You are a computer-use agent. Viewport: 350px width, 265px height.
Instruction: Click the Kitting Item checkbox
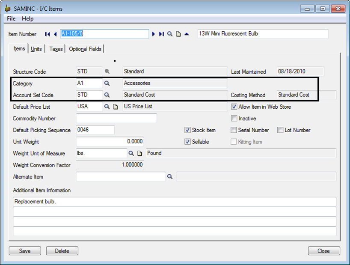point(234,142)
